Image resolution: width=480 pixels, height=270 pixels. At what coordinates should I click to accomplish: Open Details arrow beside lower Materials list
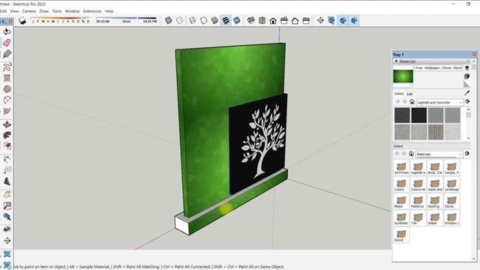[467, 154]
